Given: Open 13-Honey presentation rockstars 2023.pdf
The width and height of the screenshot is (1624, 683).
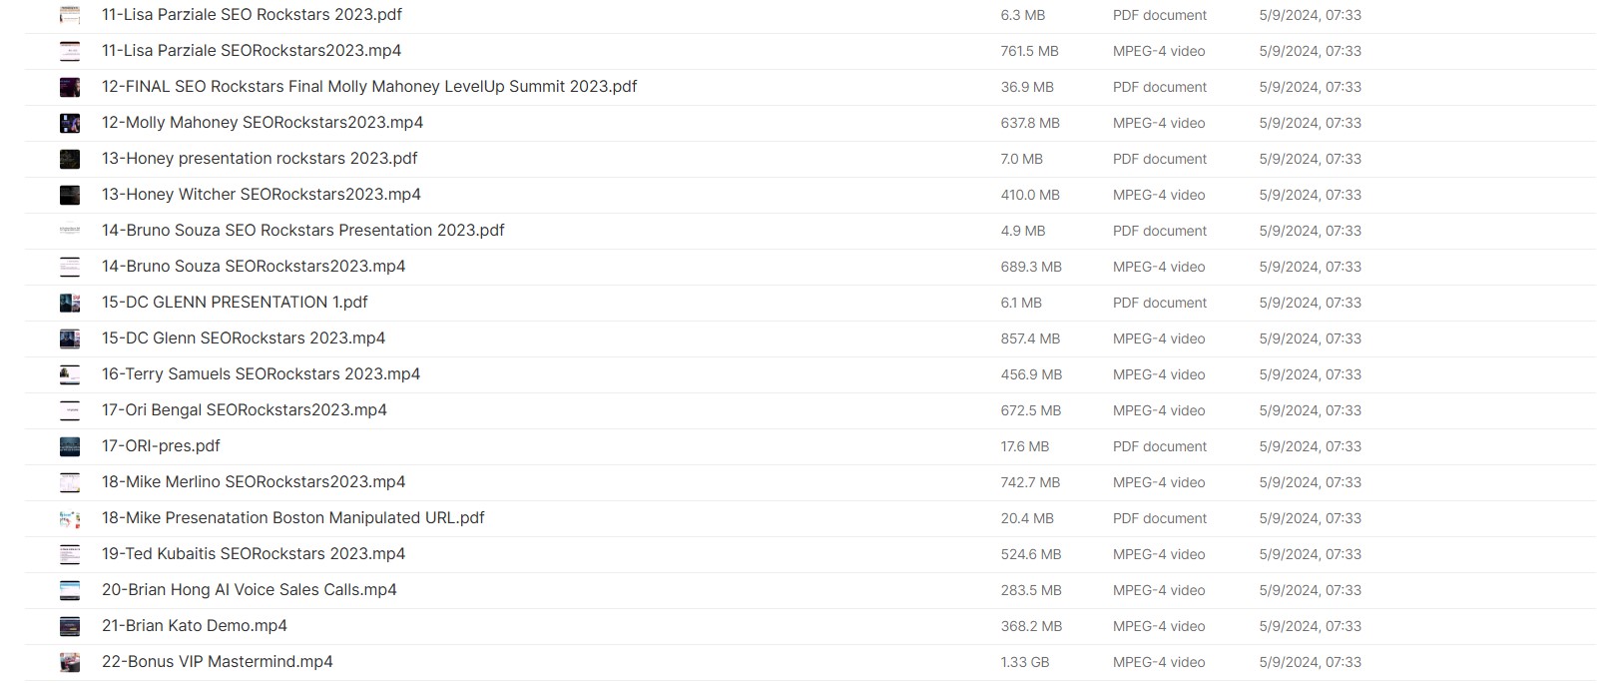Looking at the screenshot, I should pyautogui.click(x=260, y=159).
